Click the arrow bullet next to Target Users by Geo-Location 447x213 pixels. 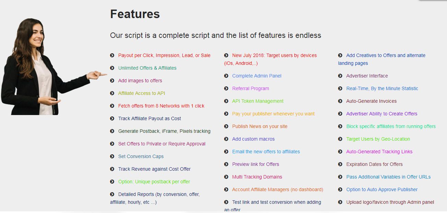[x=340, y=139]
